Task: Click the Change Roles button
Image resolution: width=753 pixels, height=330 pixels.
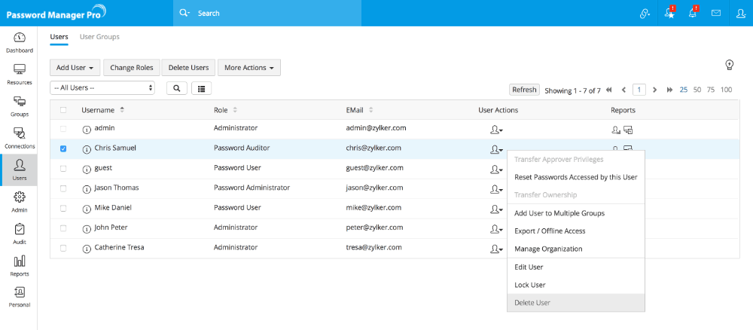Action: click(x=132, y=68)
